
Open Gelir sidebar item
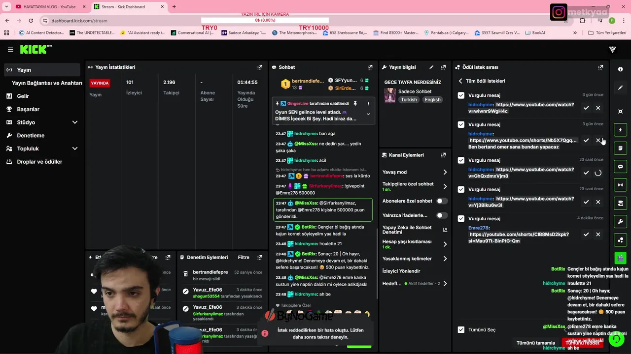pyautogui.click(x=42, y=96)
